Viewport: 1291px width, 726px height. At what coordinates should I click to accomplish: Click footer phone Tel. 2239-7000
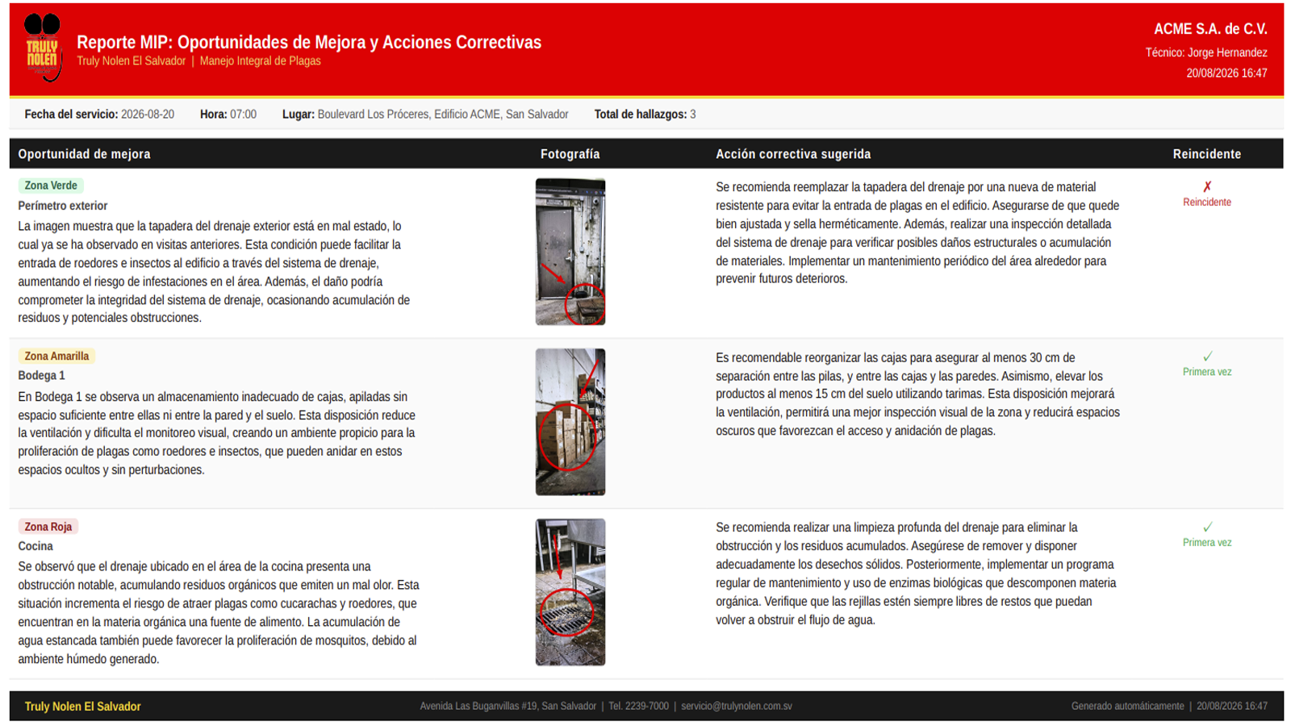[638, 707]
